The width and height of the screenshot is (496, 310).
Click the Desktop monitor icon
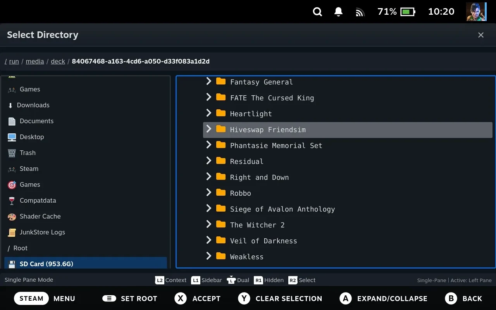[12, 137]
